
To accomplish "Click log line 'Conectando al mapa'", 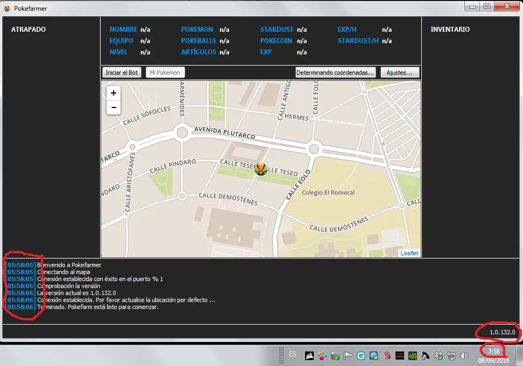I will [63, 272].
